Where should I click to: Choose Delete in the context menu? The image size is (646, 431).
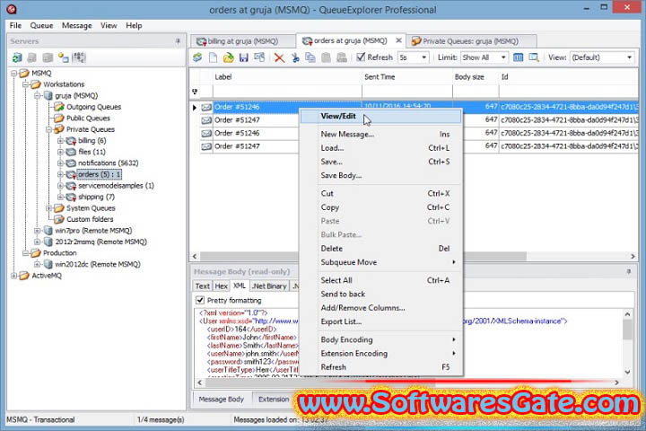[x=380, y=249]
